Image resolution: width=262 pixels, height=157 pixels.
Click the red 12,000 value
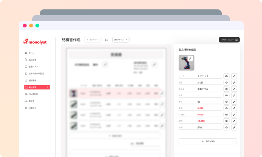point(201,121)
